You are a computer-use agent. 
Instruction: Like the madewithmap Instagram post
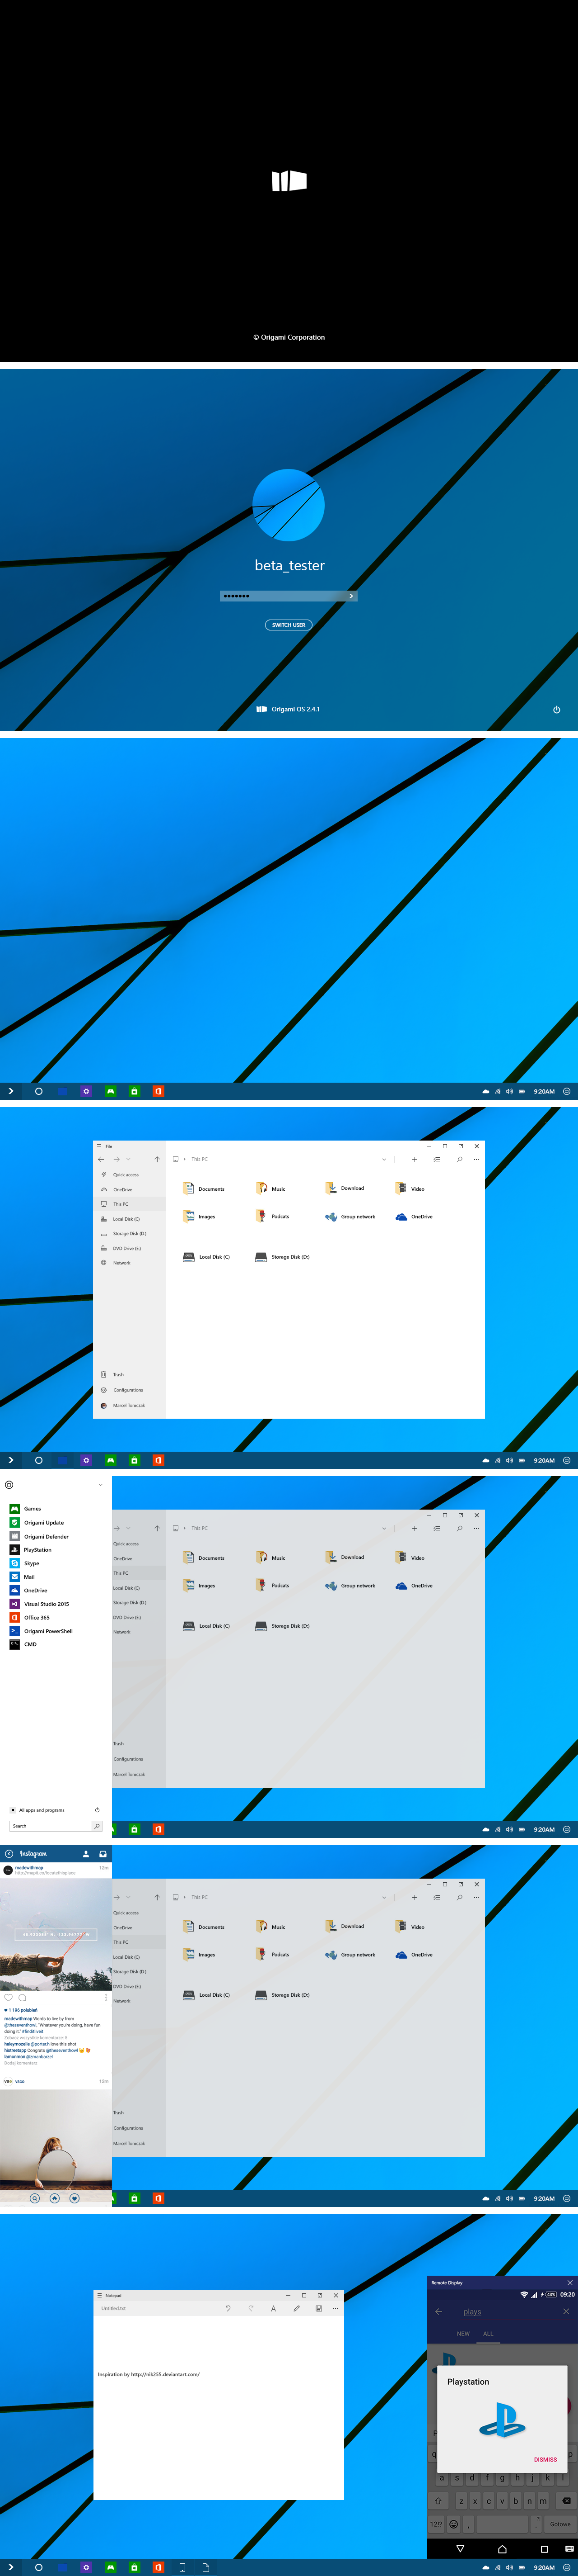[x=8, y=1997]
